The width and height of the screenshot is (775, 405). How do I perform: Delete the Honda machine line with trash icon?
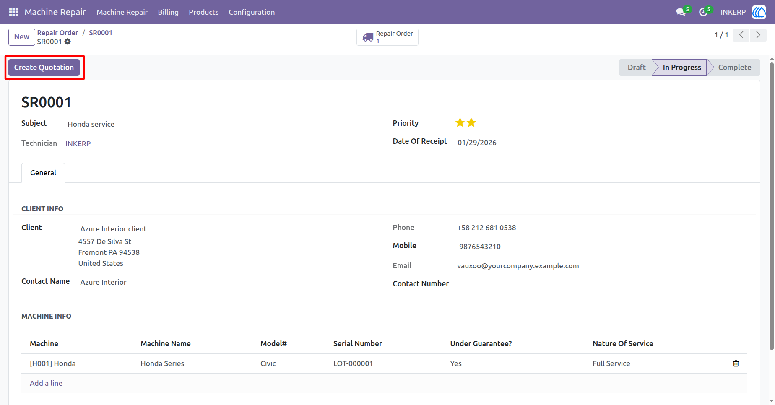[736, 363]
